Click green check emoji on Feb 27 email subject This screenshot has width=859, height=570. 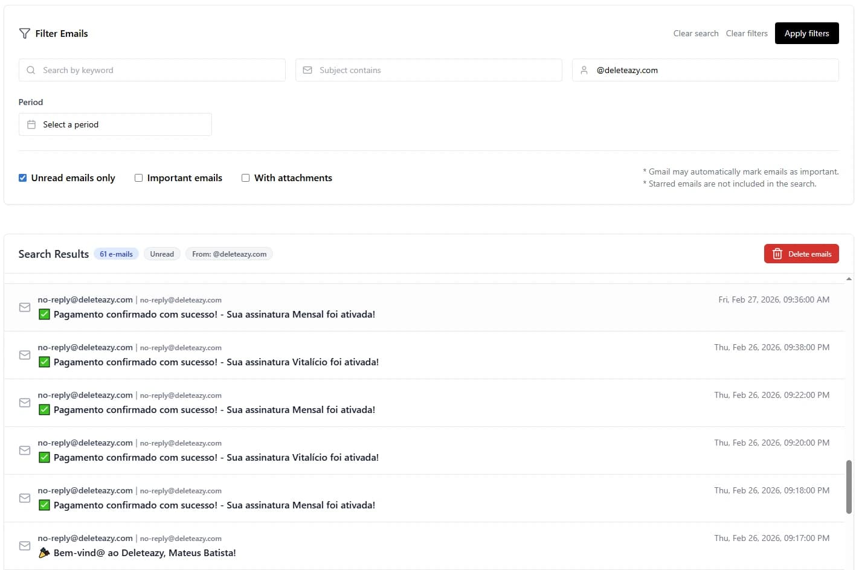(x=44, y=315)
